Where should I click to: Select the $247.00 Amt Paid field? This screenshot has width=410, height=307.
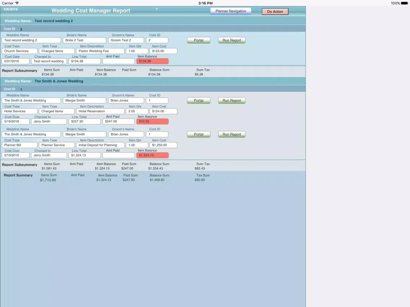tap(118, 121)
